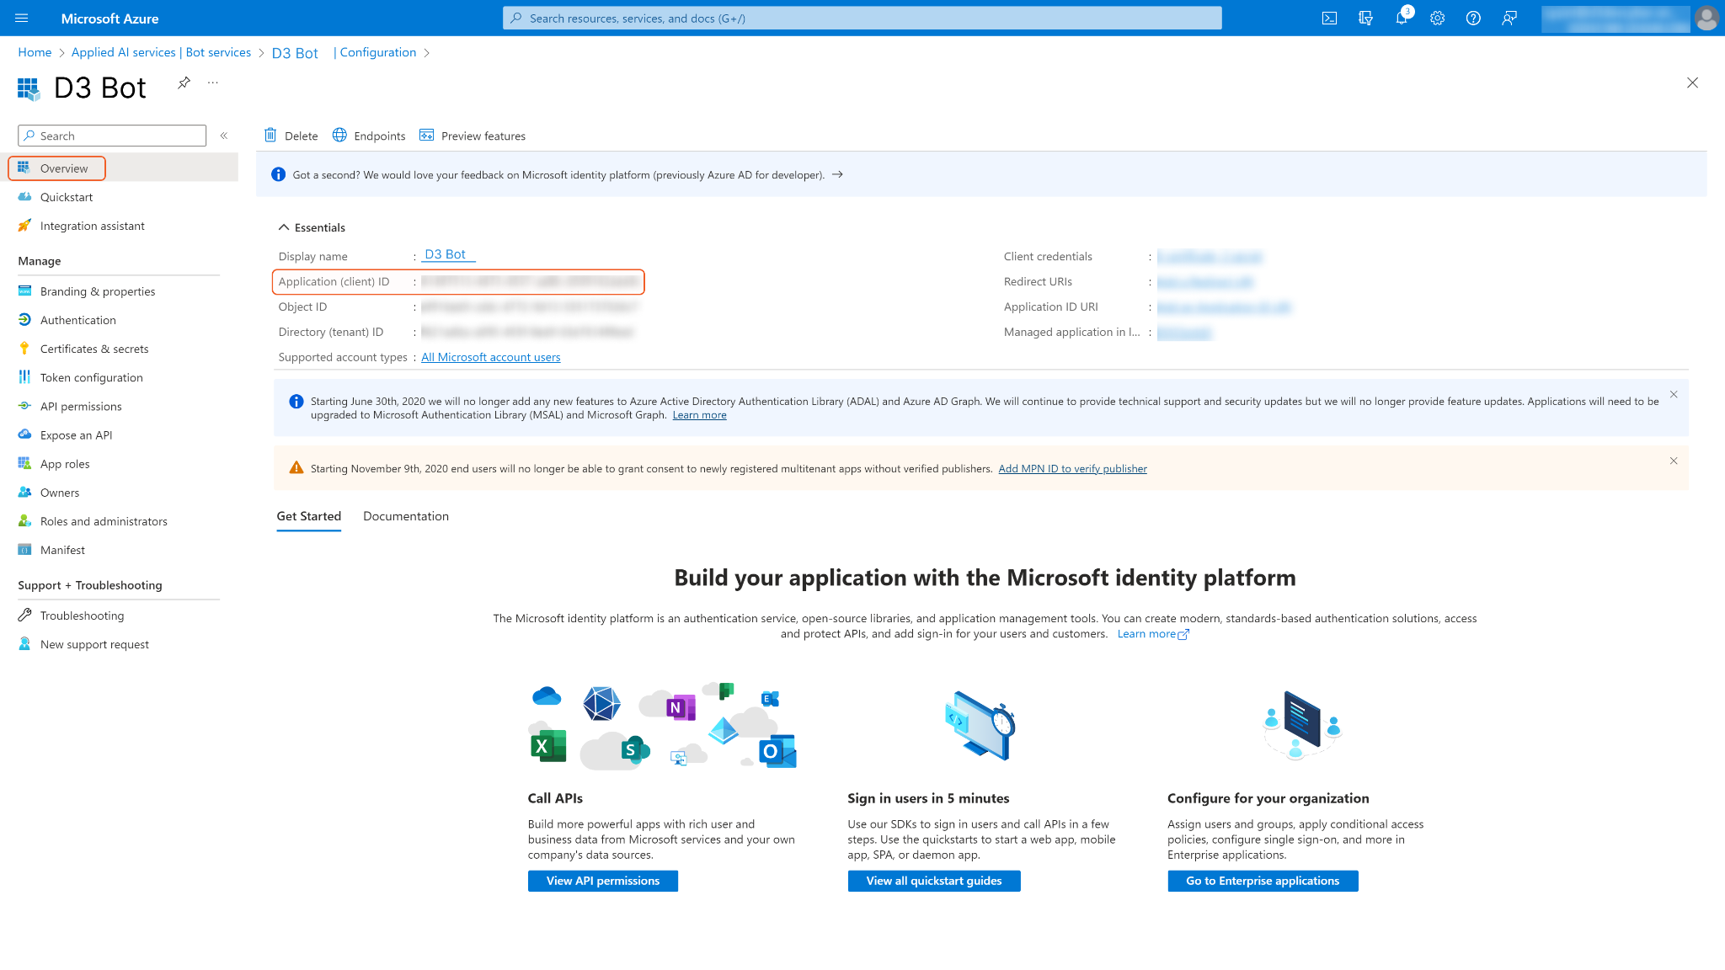1725x970 pixels.
Task: Click the Directory (tenant) ID value
Action: [x=527, y=332]
